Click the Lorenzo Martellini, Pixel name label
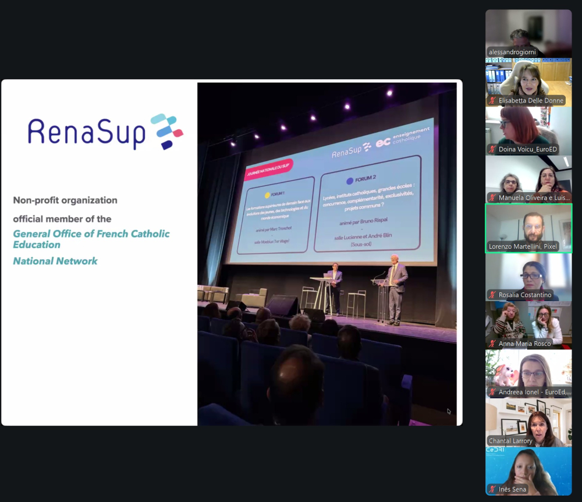The image size is (582, 502). click(x=523, y=246)
